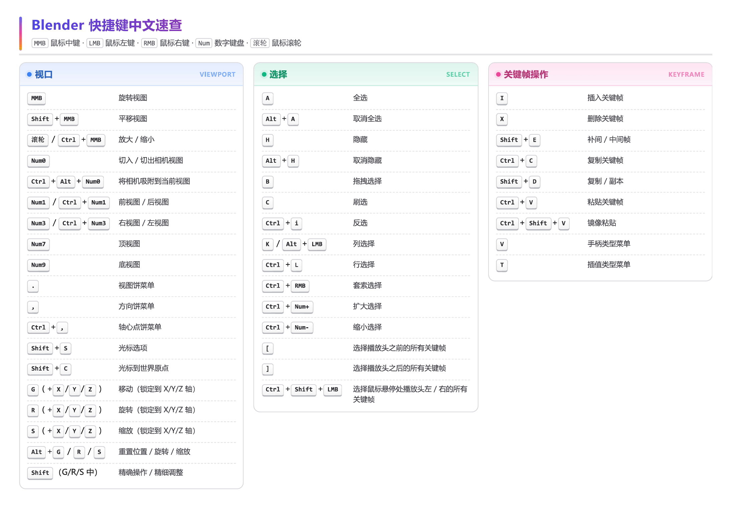
Task: Click '补间 / 中间帧' text
Action: coord(609,139)
